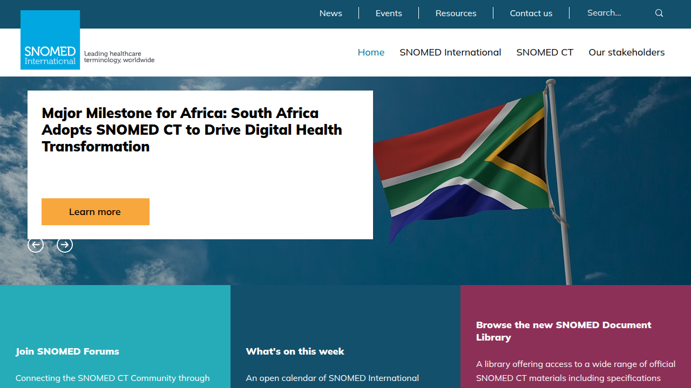Open the Our stakeholders menu
The height and width of the screenshot is (388, 691).
(626, 52)
